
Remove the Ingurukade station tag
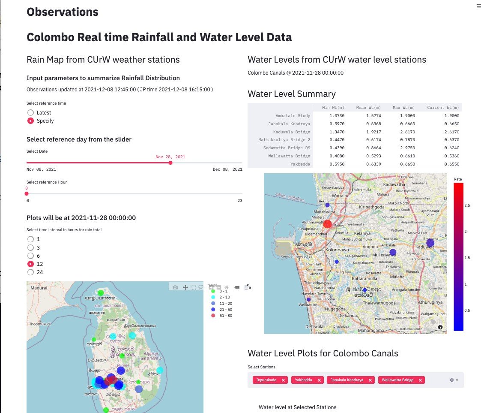283,380
